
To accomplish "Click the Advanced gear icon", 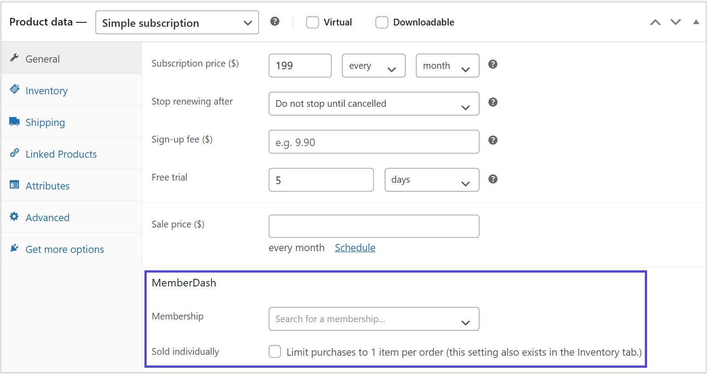I will pyautogui.click(x=14, y=216).
